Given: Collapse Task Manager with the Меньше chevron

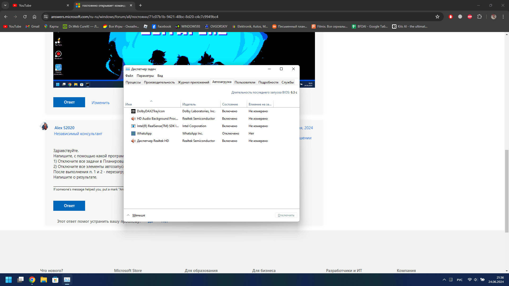Looking at the screenshot, I should 128,215.
